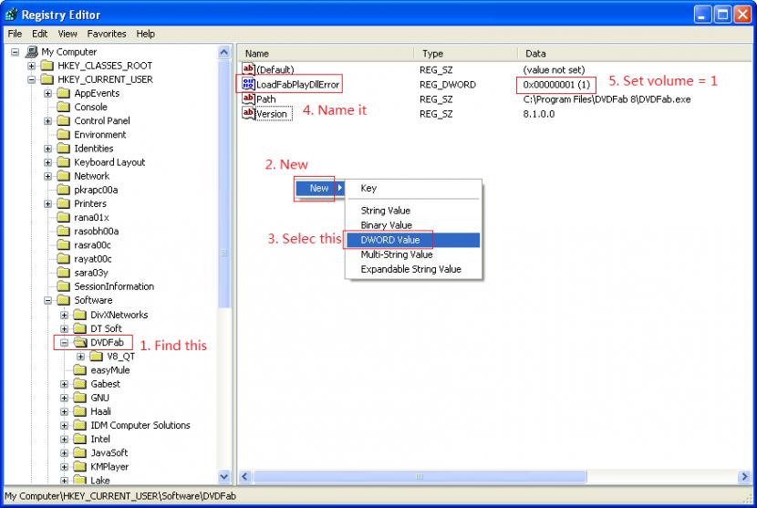Select the New context menu item
This screenshot has width=757, height=508.
[319, 188]
